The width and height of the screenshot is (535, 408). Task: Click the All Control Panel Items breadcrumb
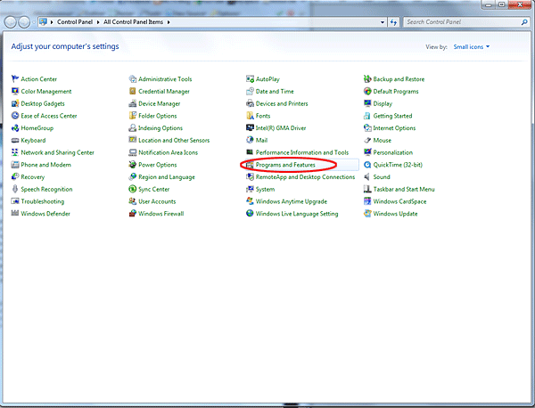pyautogui.click(x=133, y=21)
